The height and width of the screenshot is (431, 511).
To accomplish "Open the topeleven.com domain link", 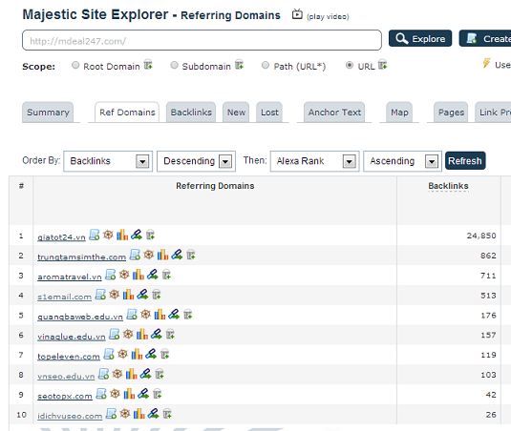I will coord(69,357).
